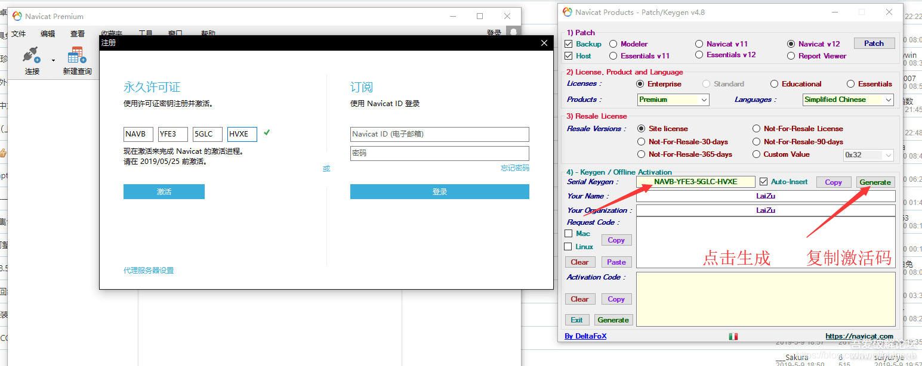The width and height of the screenshot is (922, 366).
Task: Toggle the Mac checkbox
Action: click(x=568, y=234)
